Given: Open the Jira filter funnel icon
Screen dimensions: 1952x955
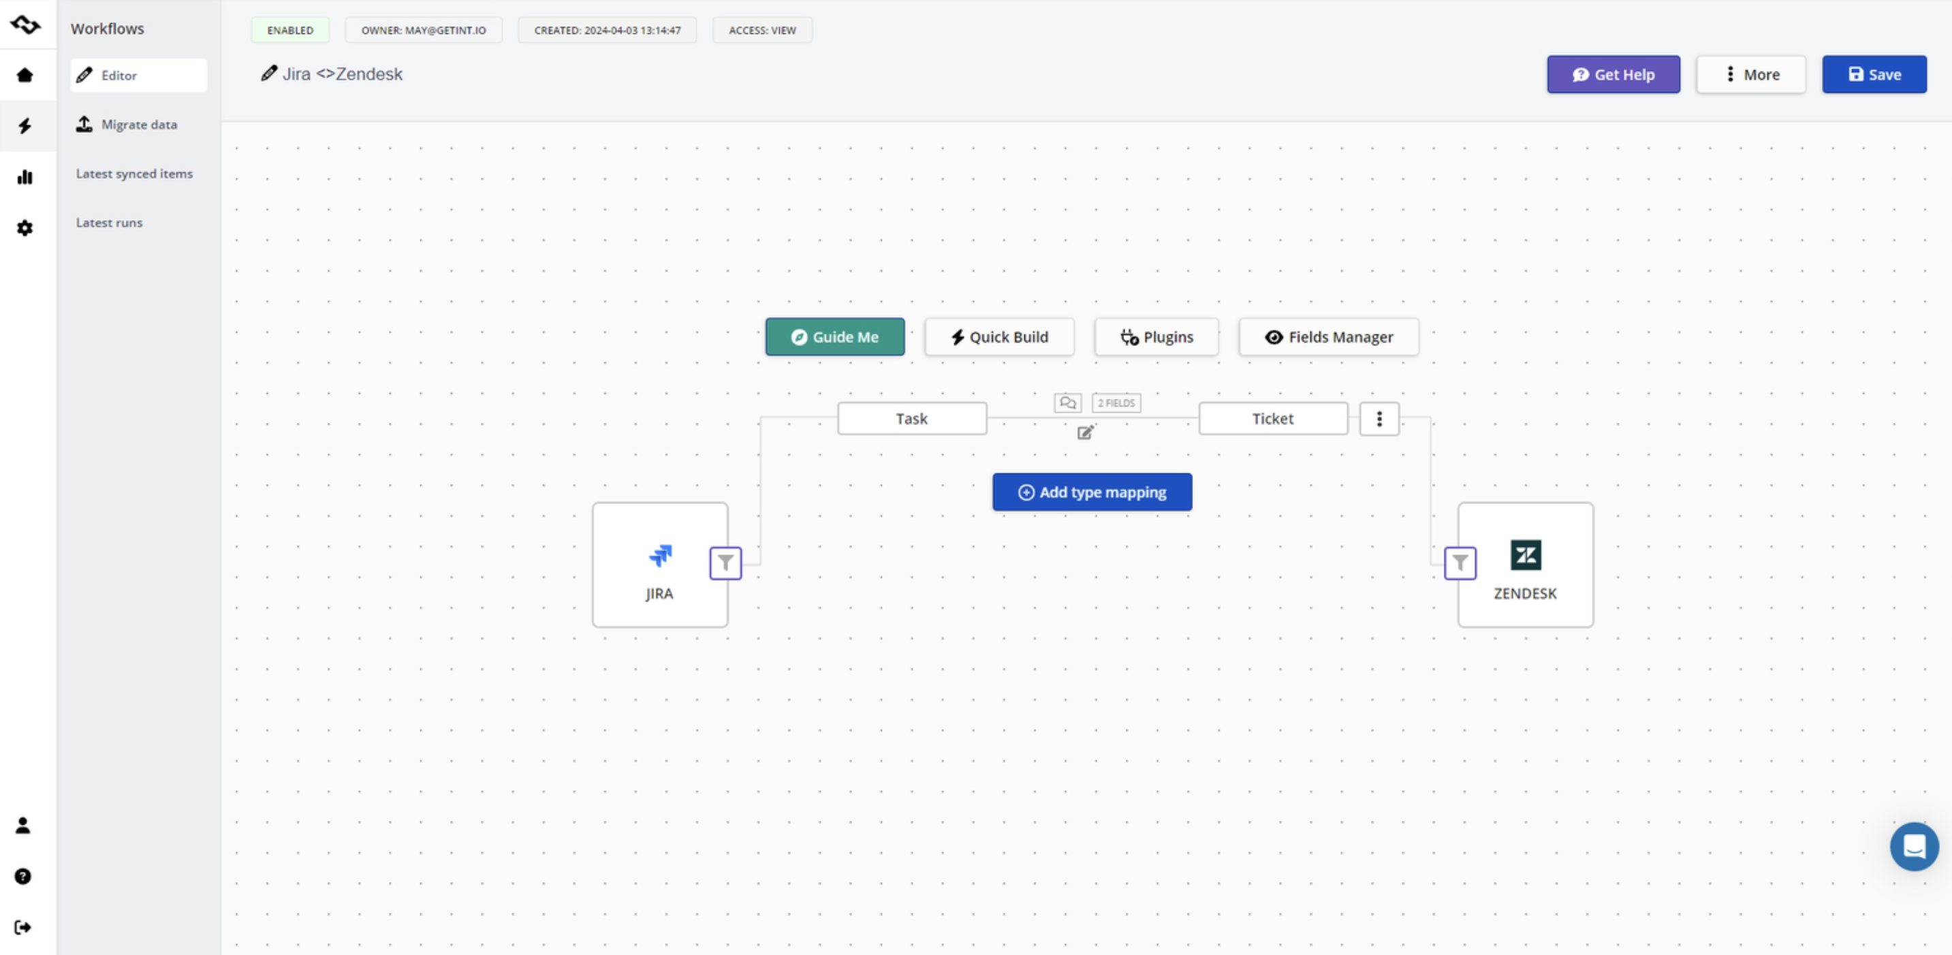Looking at the screenshot, I should (x=725, y=563).
